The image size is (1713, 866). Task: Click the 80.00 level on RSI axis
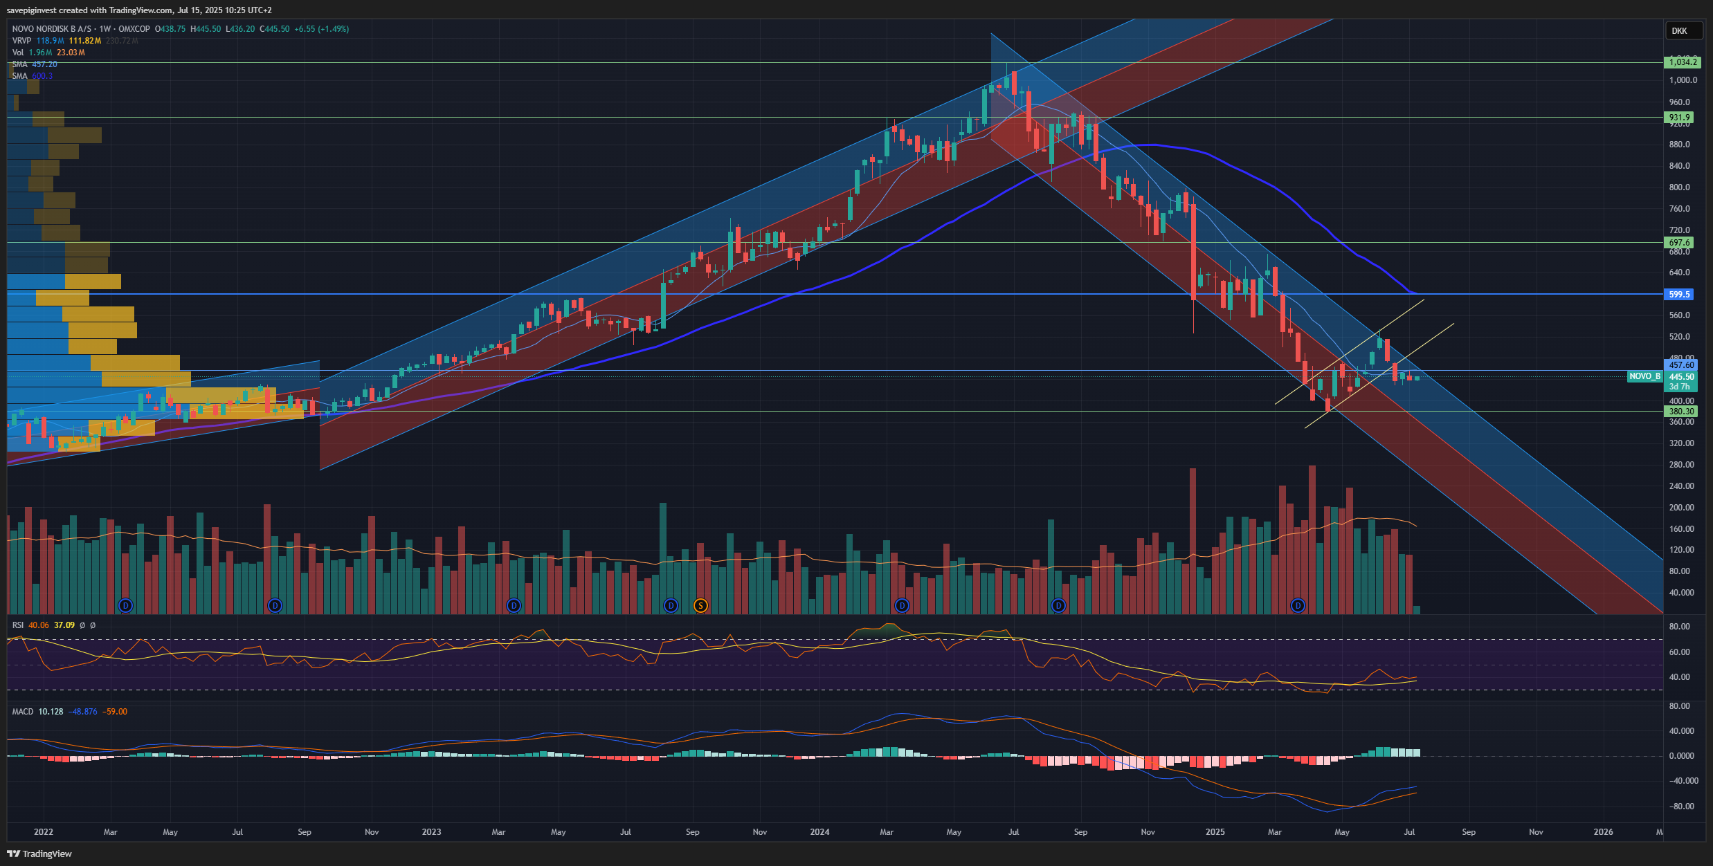[x=1680, y=627]
